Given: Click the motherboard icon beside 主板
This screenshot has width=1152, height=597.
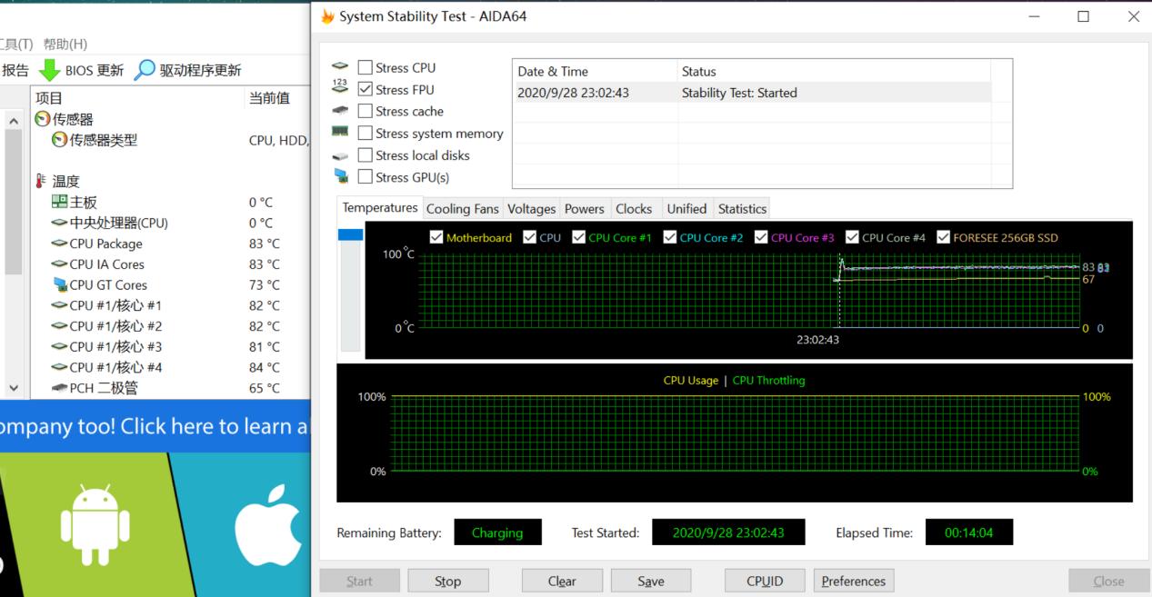Looking at the screenshot, I should tap(59, 202).
